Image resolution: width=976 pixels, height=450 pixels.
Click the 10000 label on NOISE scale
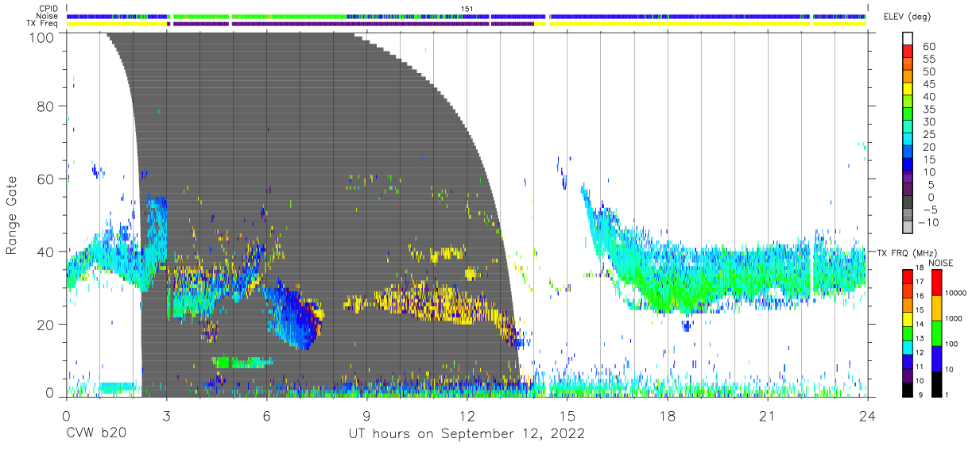click(x=956, y=293)
